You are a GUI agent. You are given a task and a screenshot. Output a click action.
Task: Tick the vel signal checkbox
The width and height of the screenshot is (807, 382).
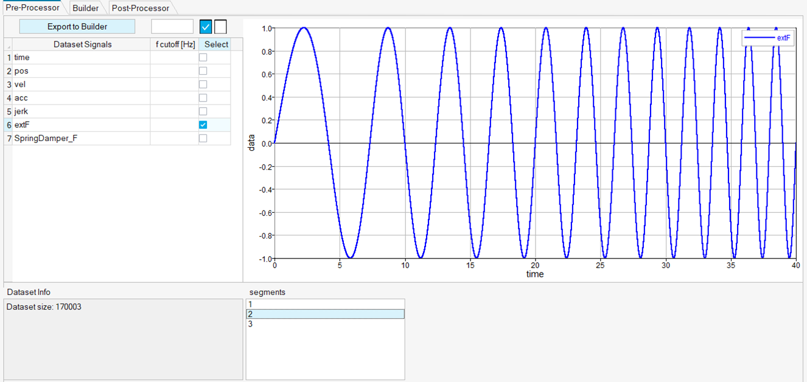pos(203,85)
